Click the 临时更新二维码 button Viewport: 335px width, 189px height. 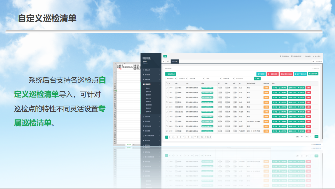[x=286, y=74]
